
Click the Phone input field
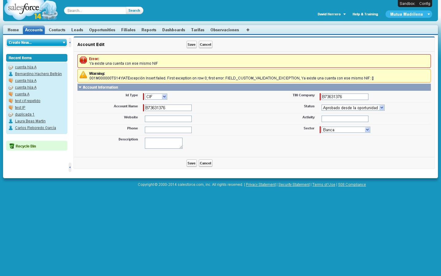pos(168,130)
